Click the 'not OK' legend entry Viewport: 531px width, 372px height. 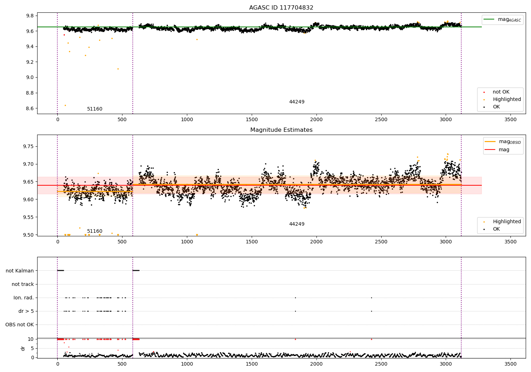click(501, 92)
